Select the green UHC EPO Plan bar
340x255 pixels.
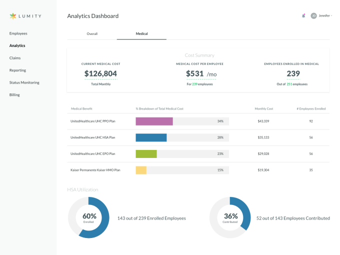pos(146,153)
